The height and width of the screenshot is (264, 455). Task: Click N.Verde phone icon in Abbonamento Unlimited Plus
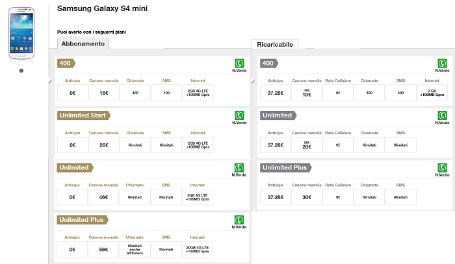click(239, 220)
